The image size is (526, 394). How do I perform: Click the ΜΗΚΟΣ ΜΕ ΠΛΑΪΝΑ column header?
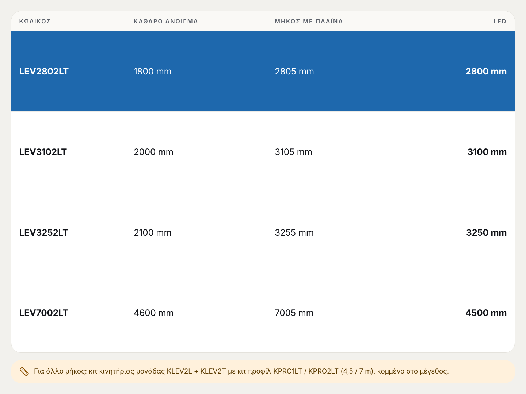click(x=309, y=21)
